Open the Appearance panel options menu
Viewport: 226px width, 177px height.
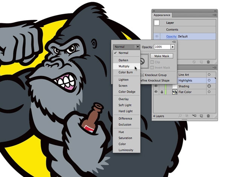[215, 15]
